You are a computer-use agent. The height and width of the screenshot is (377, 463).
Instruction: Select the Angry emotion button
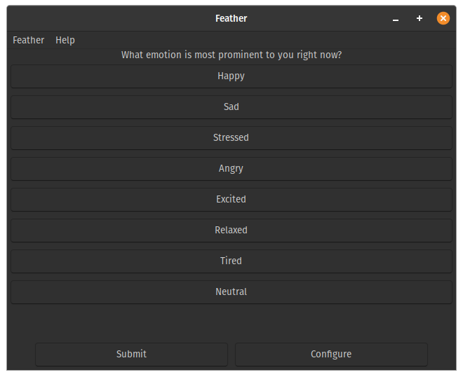pyautogui.click(x=231, y=169)
